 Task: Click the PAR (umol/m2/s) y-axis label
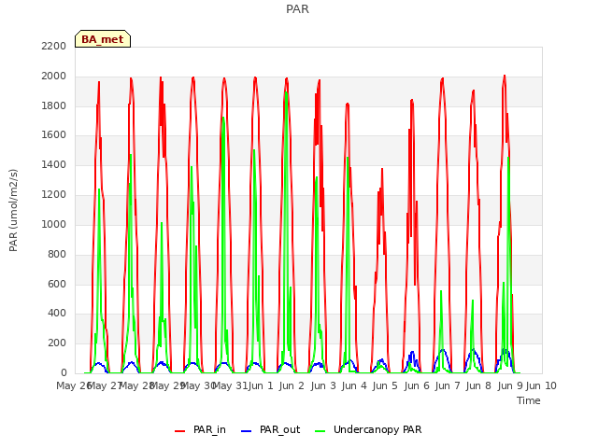[x=13, y=210]
